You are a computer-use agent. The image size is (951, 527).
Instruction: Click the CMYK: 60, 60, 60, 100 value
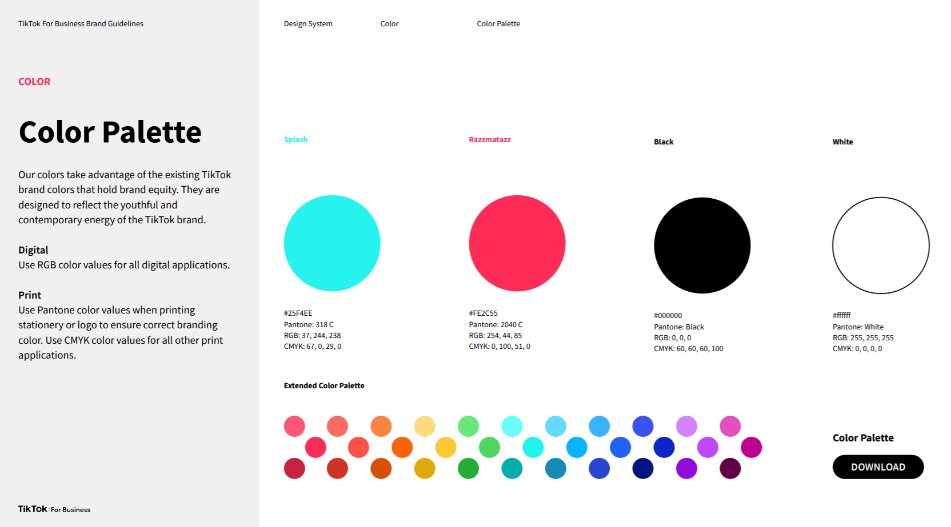pyautogui.click(x=689, y=349)
